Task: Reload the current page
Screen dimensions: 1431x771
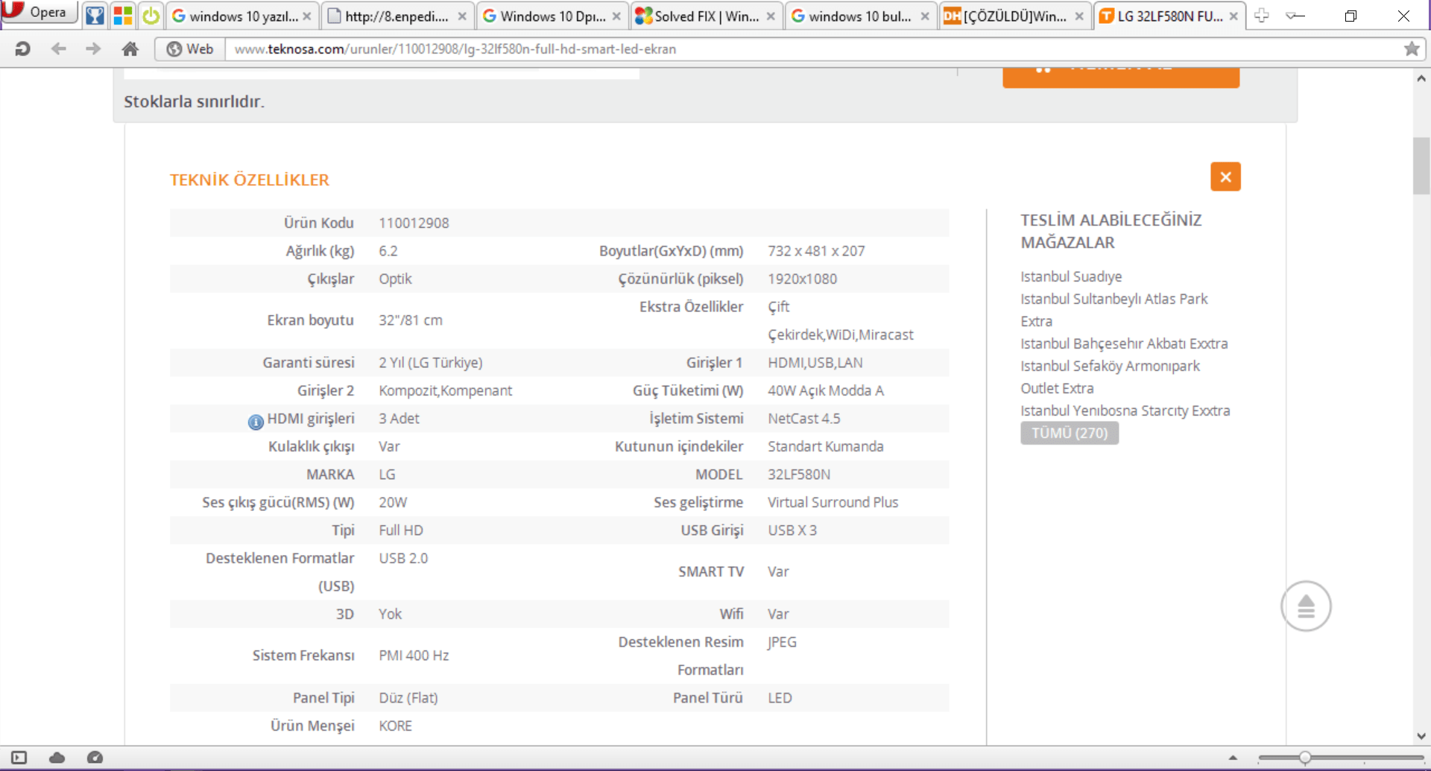Action: [x=22, y=49]
